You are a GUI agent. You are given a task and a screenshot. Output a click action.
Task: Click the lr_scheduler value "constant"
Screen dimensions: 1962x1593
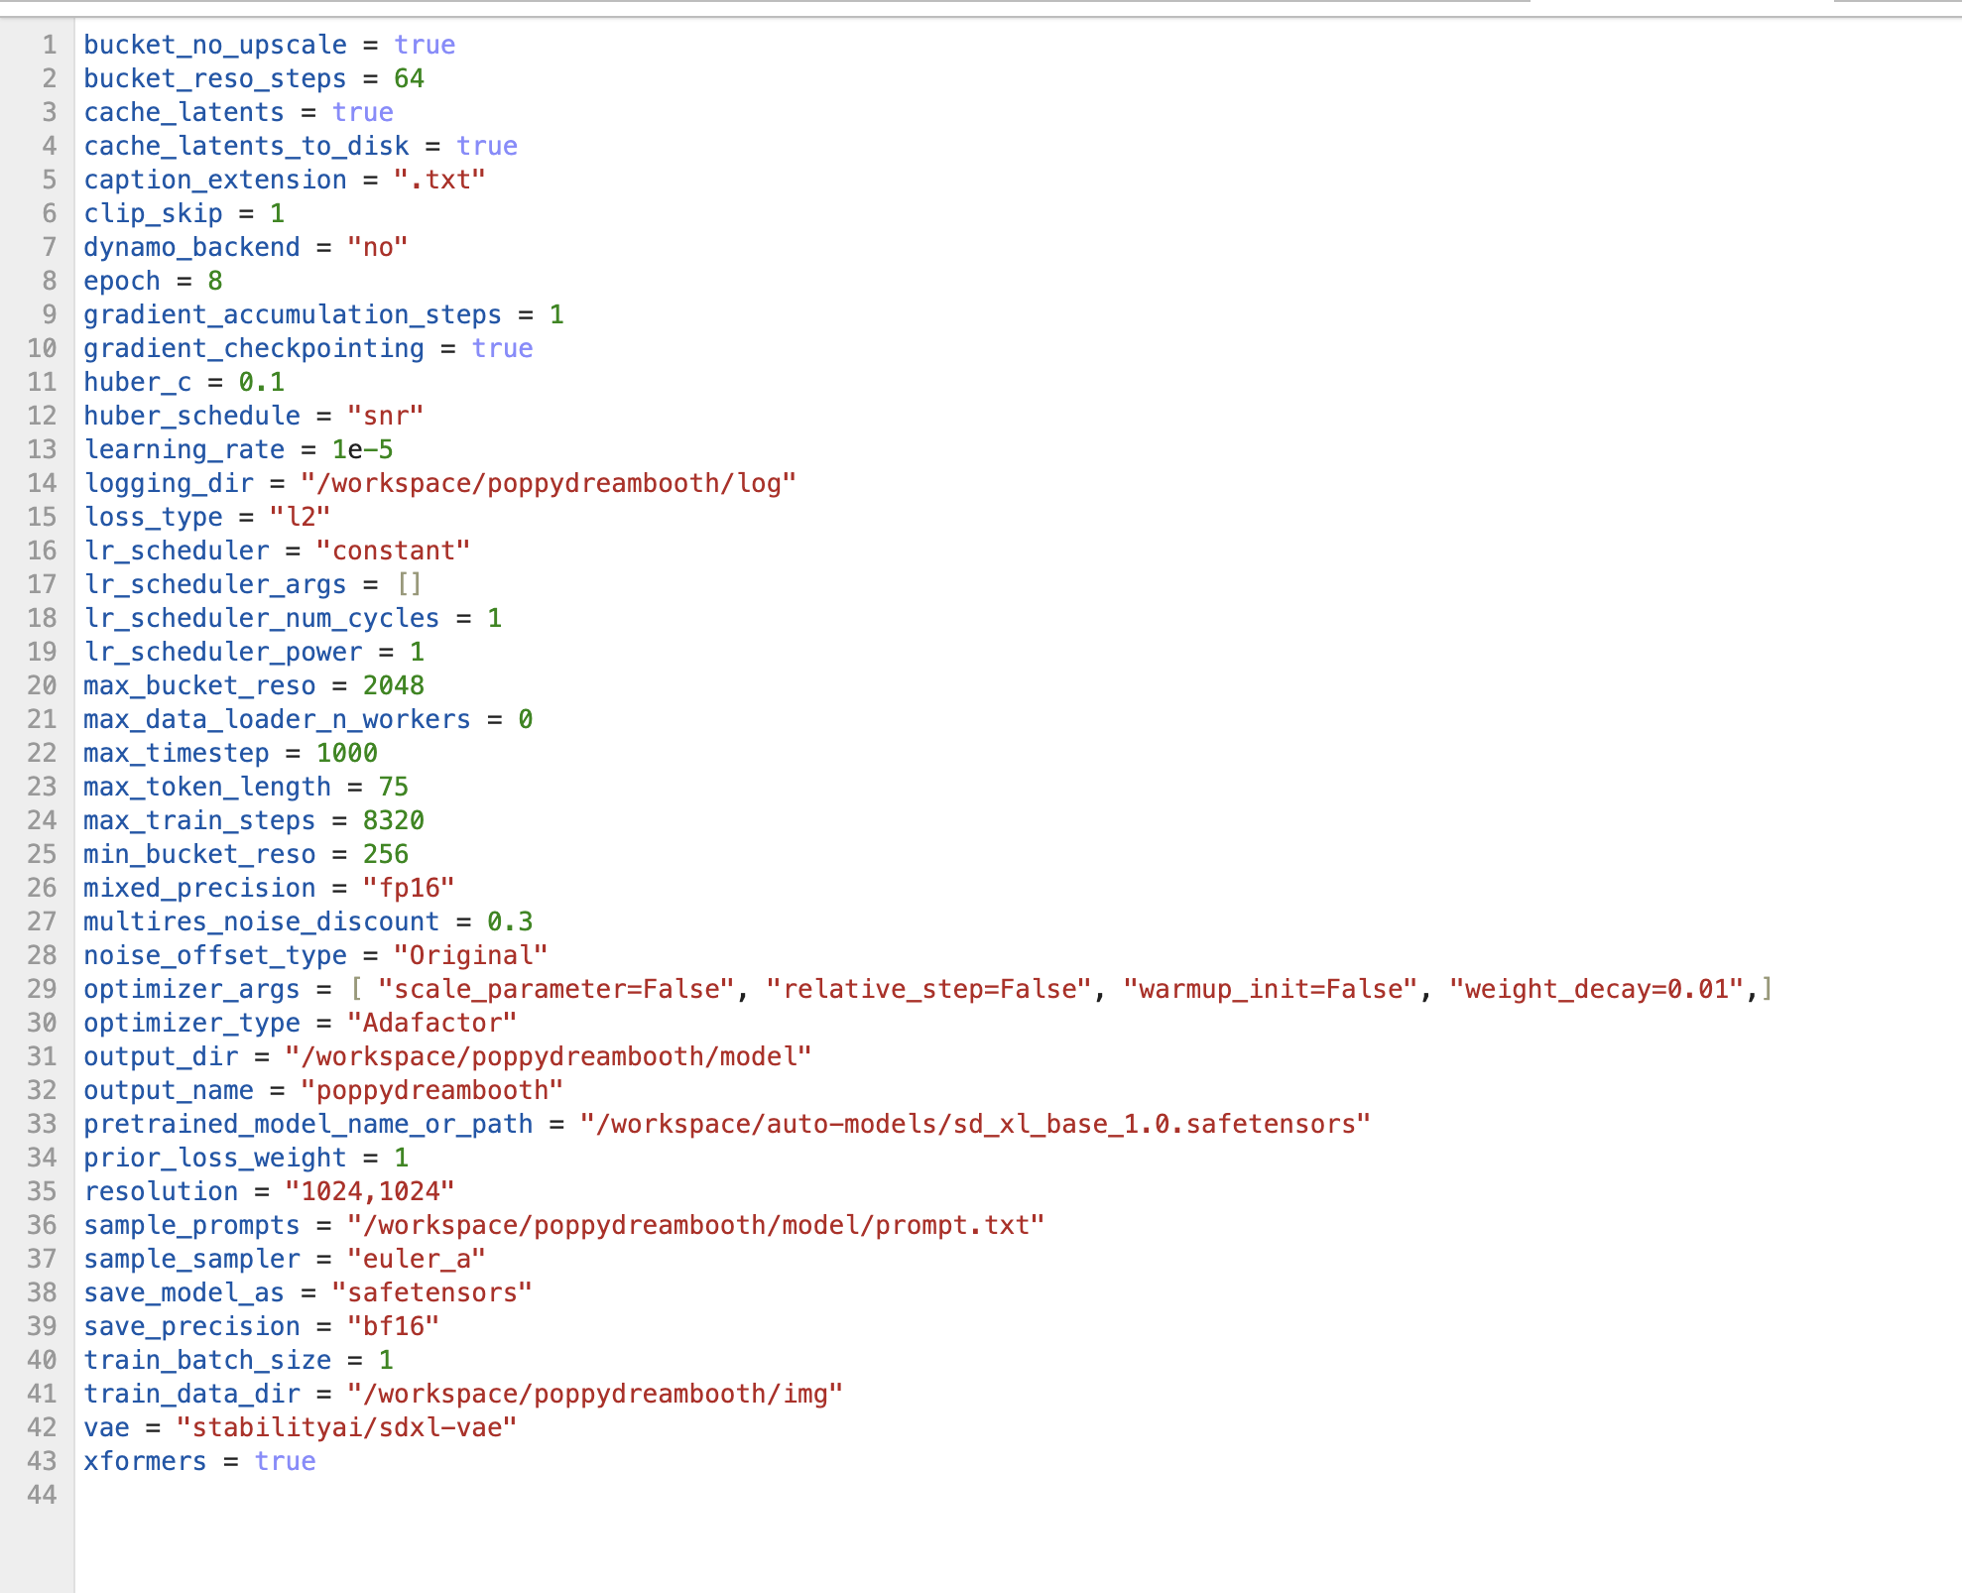(x=394, y=551)
